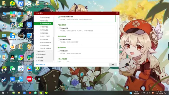Open the Recycle Bin desktop icon
The width and height of the screenshot is (169, 95).
[x=4, y=26]
